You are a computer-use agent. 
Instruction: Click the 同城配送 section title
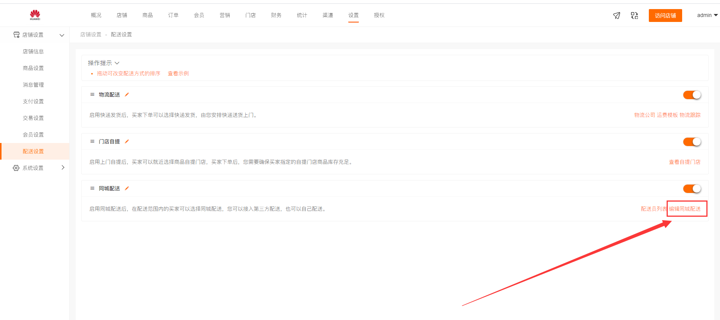pos(109,188)
